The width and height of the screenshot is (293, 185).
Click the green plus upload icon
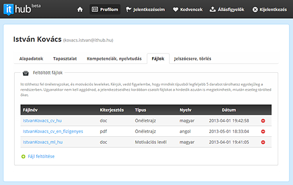click(23, 156)
